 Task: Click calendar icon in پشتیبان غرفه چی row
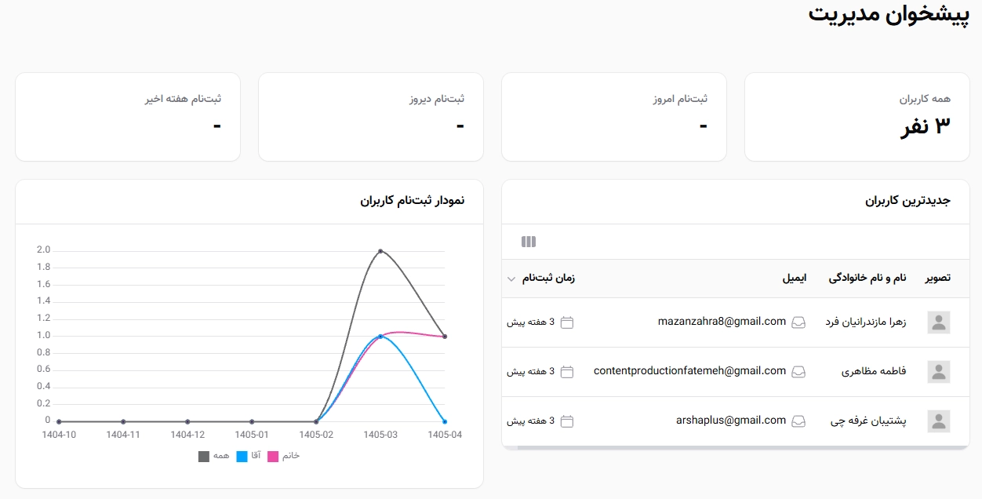(567, 421)
